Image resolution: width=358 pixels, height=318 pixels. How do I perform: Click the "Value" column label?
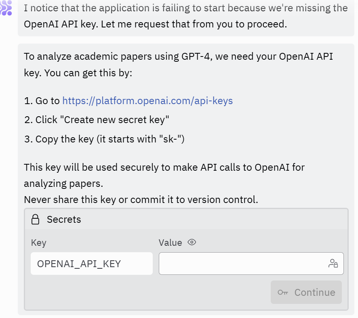coord(170,243)
